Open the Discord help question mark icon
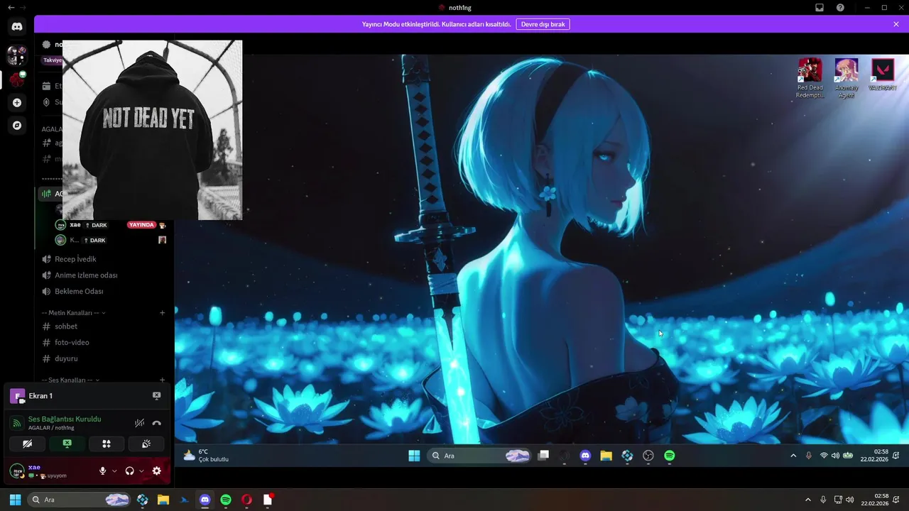The width and height of the screenshot is (909, 511). [x=840, y=7]
